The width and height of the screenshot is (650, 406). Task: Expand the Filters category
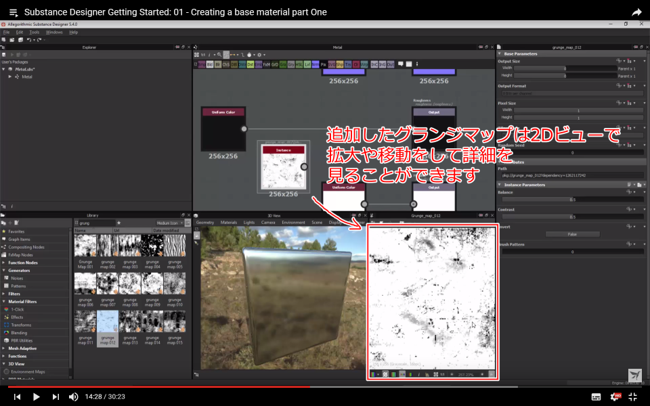pyautogui.click(x=4, y=294)
